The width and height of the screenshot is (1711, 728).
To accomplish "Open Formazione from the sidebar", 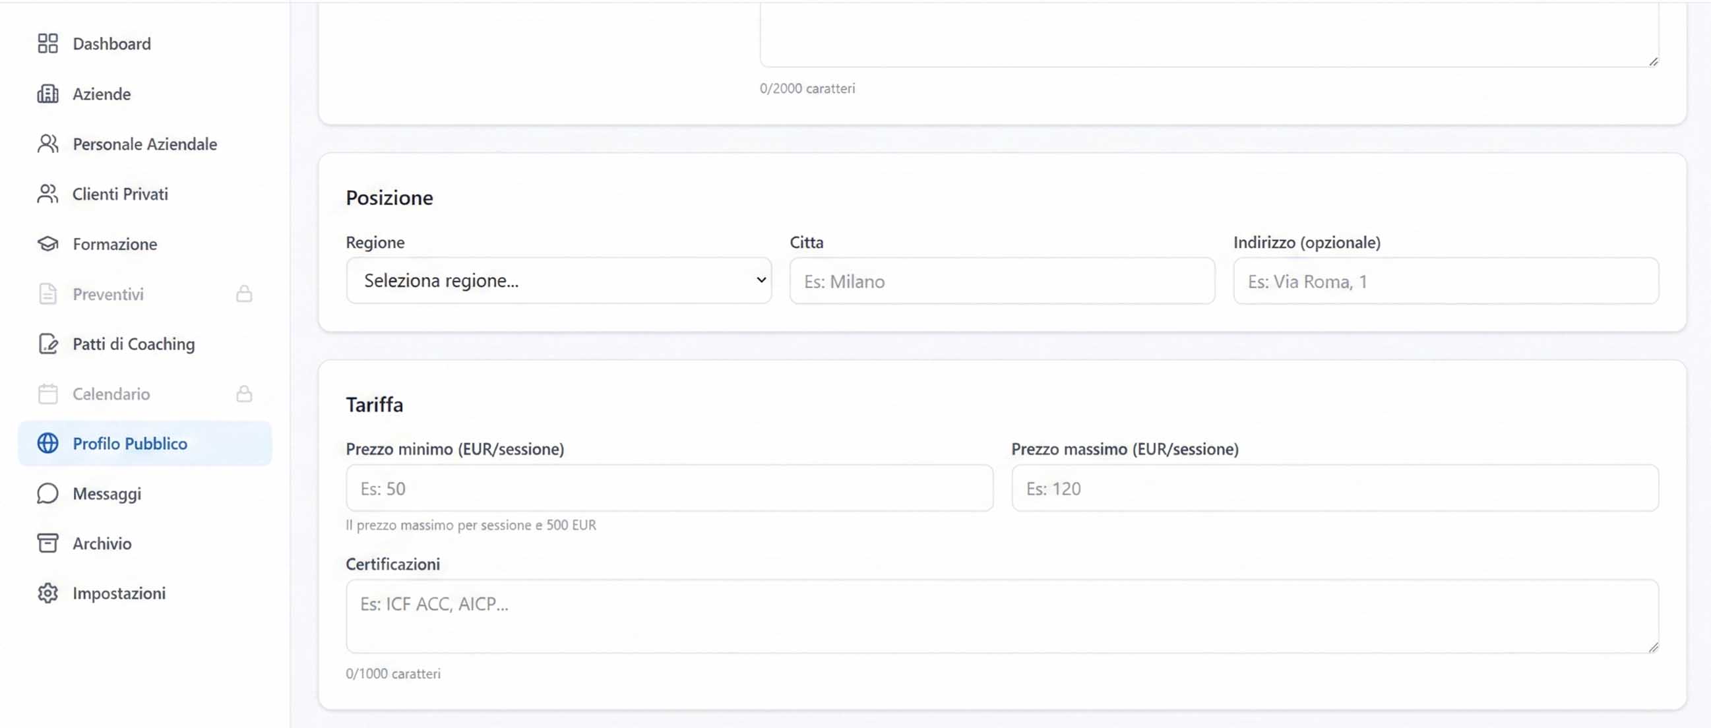I will pos(145,244).
